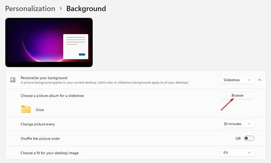Toggle the Shuffle the picture order switch

click(x=249, y=138)
